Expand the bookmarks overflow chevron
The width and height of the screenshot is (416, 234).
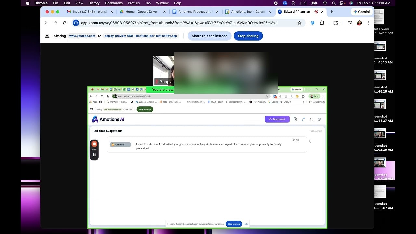coord(303,102)
